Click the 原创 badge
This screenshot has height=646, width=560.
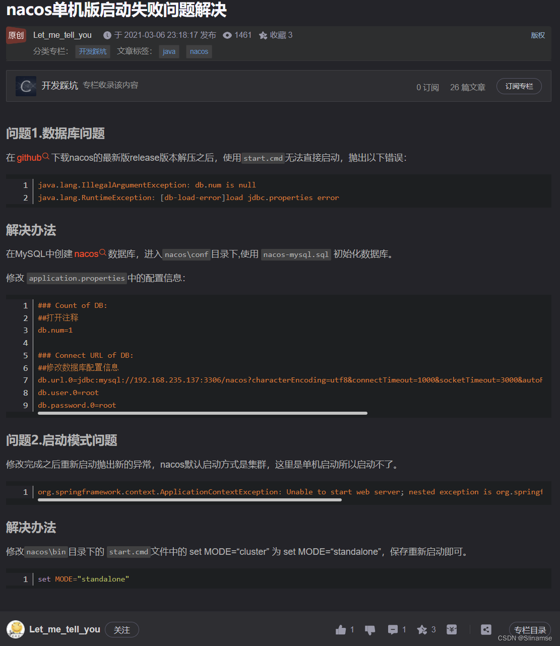(x=16, y=35)
